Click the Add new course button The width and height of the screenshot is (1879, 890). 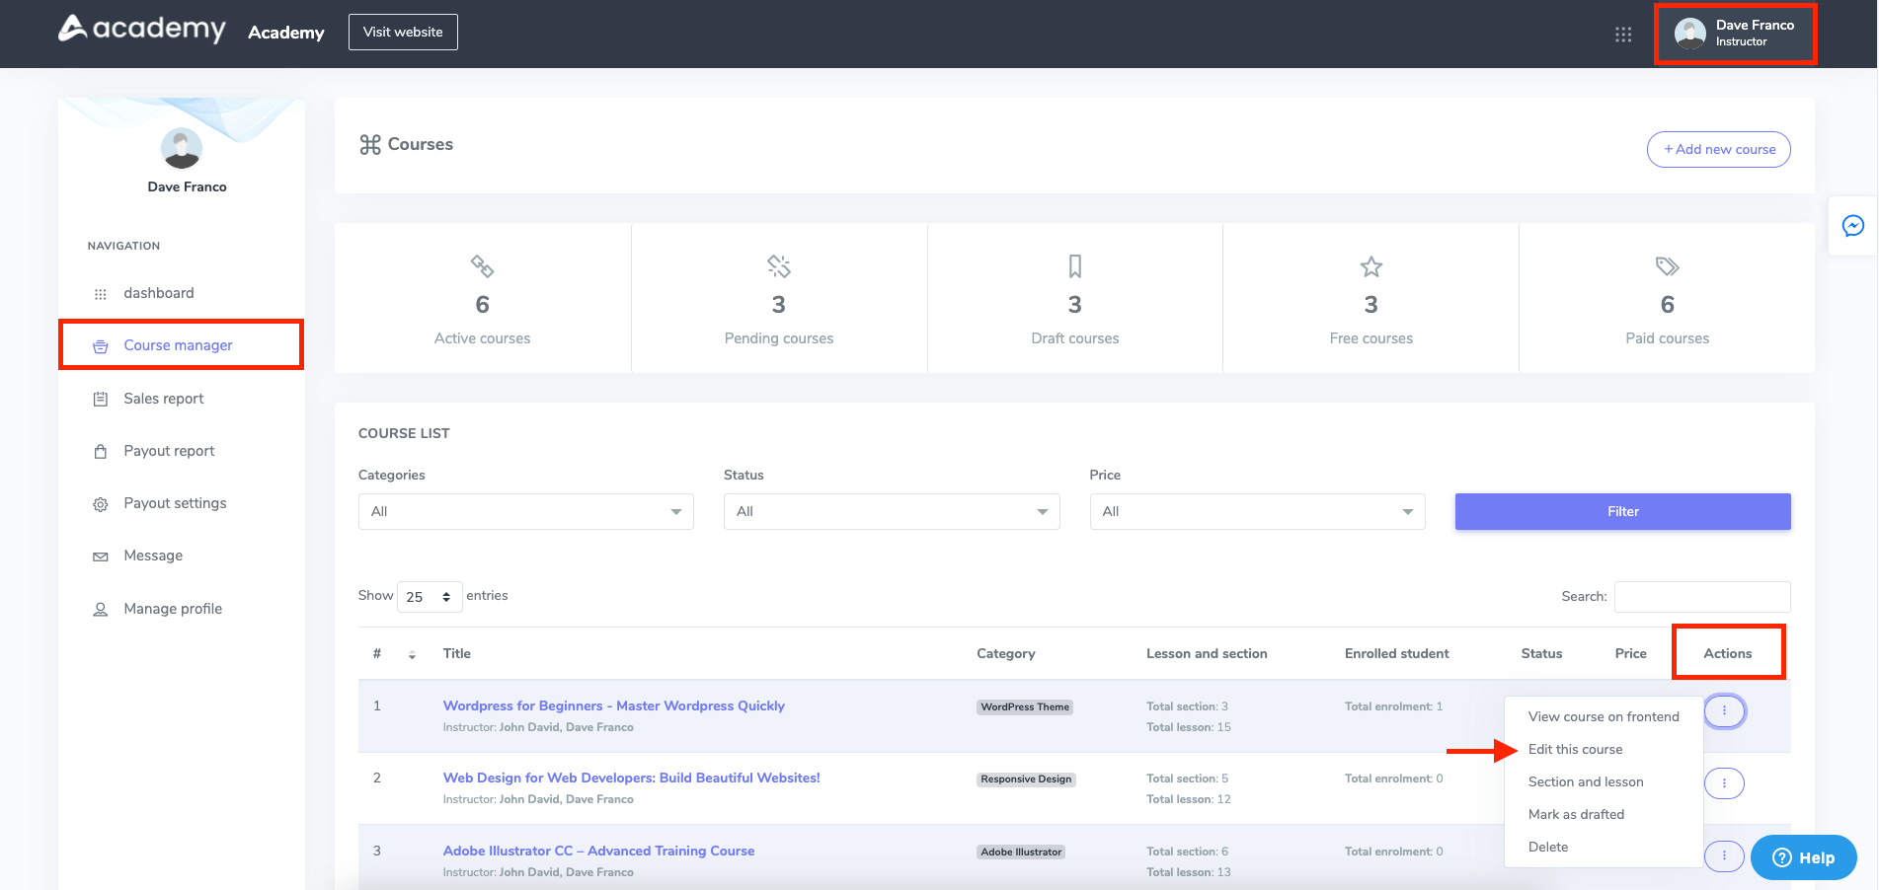pos(1718,150)
